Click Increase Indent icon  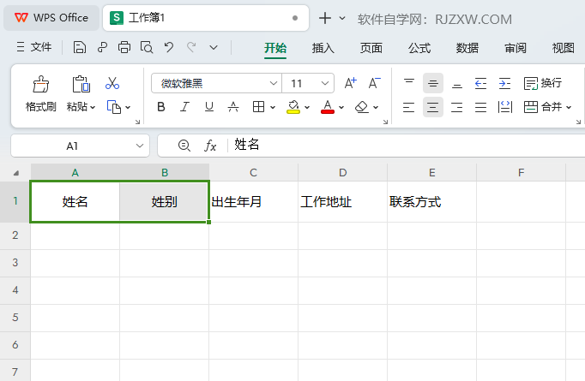pyautogui.click(x=504, y=83)
